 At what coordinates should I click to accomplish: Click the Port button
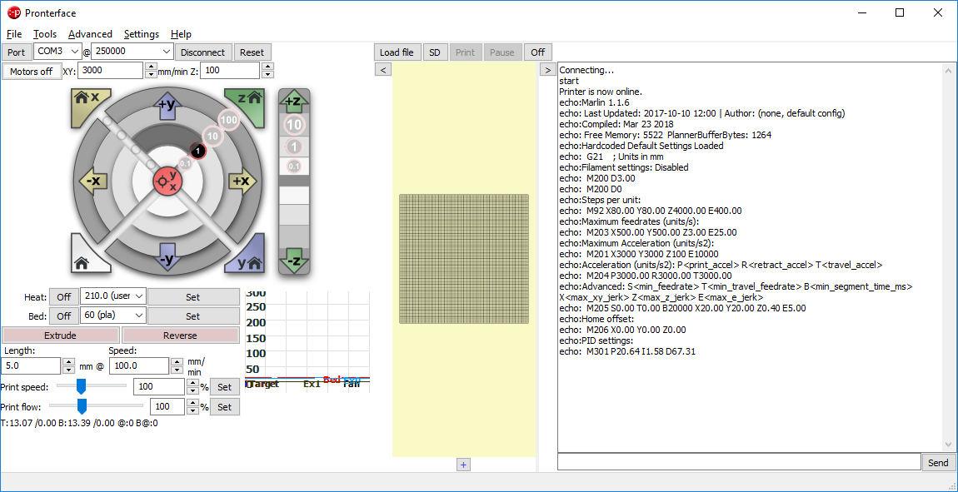[x=17, y=52]
